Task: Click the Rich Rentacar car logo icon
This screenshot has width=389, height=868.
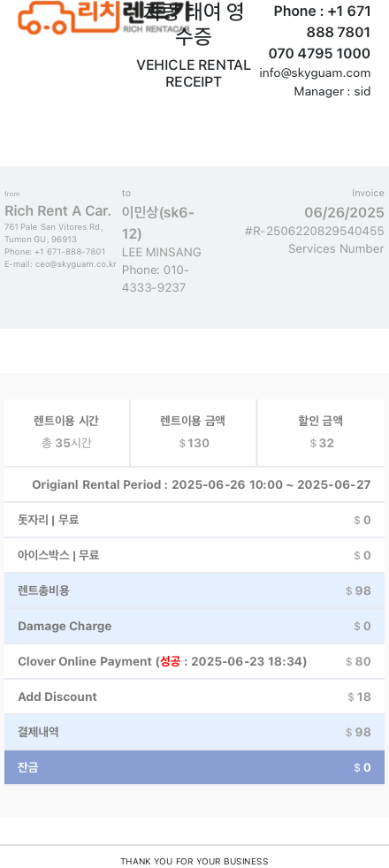Action: pyautogui.click(x=43, y=18)
